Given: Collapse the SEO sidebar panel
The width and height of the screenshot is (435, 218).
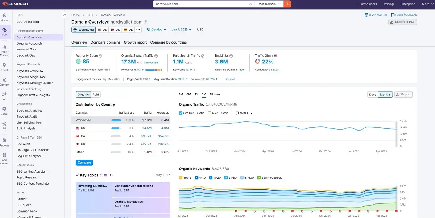Looking at the screenshot, I should (64, 15).
